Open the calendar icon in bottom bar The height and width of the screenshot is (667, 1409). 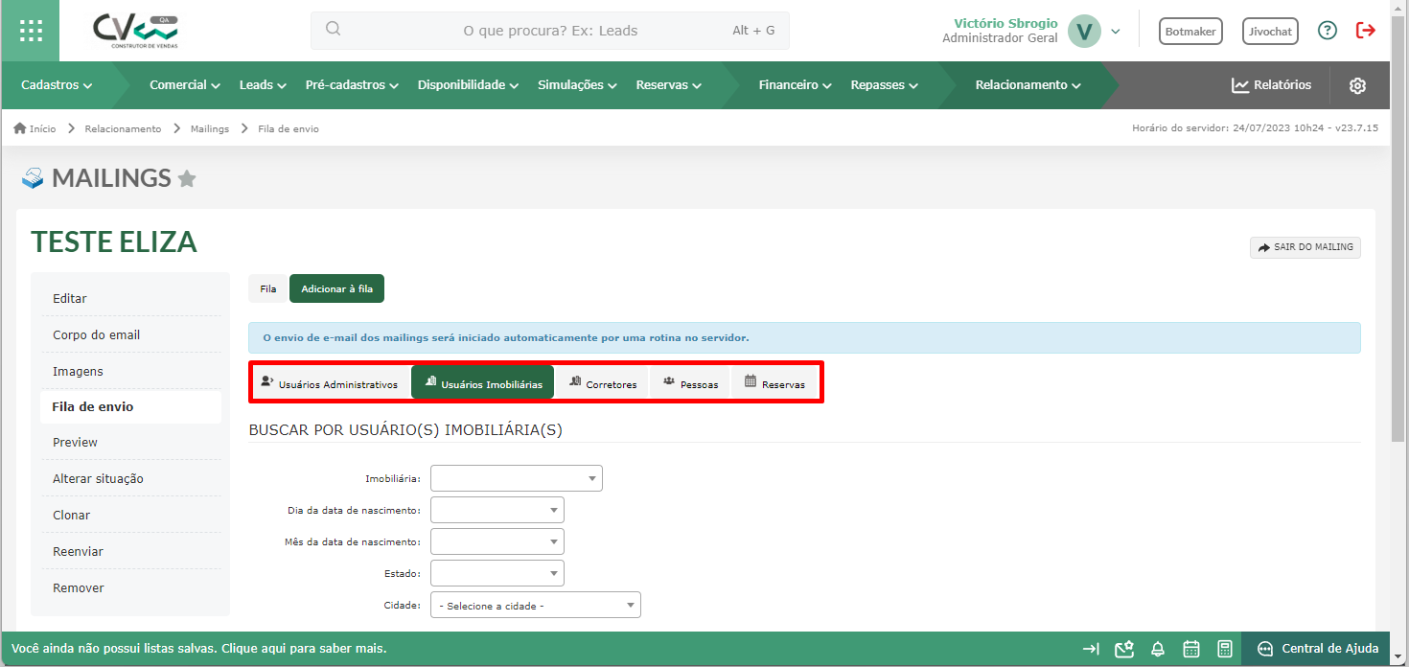tap(1191, 649)
